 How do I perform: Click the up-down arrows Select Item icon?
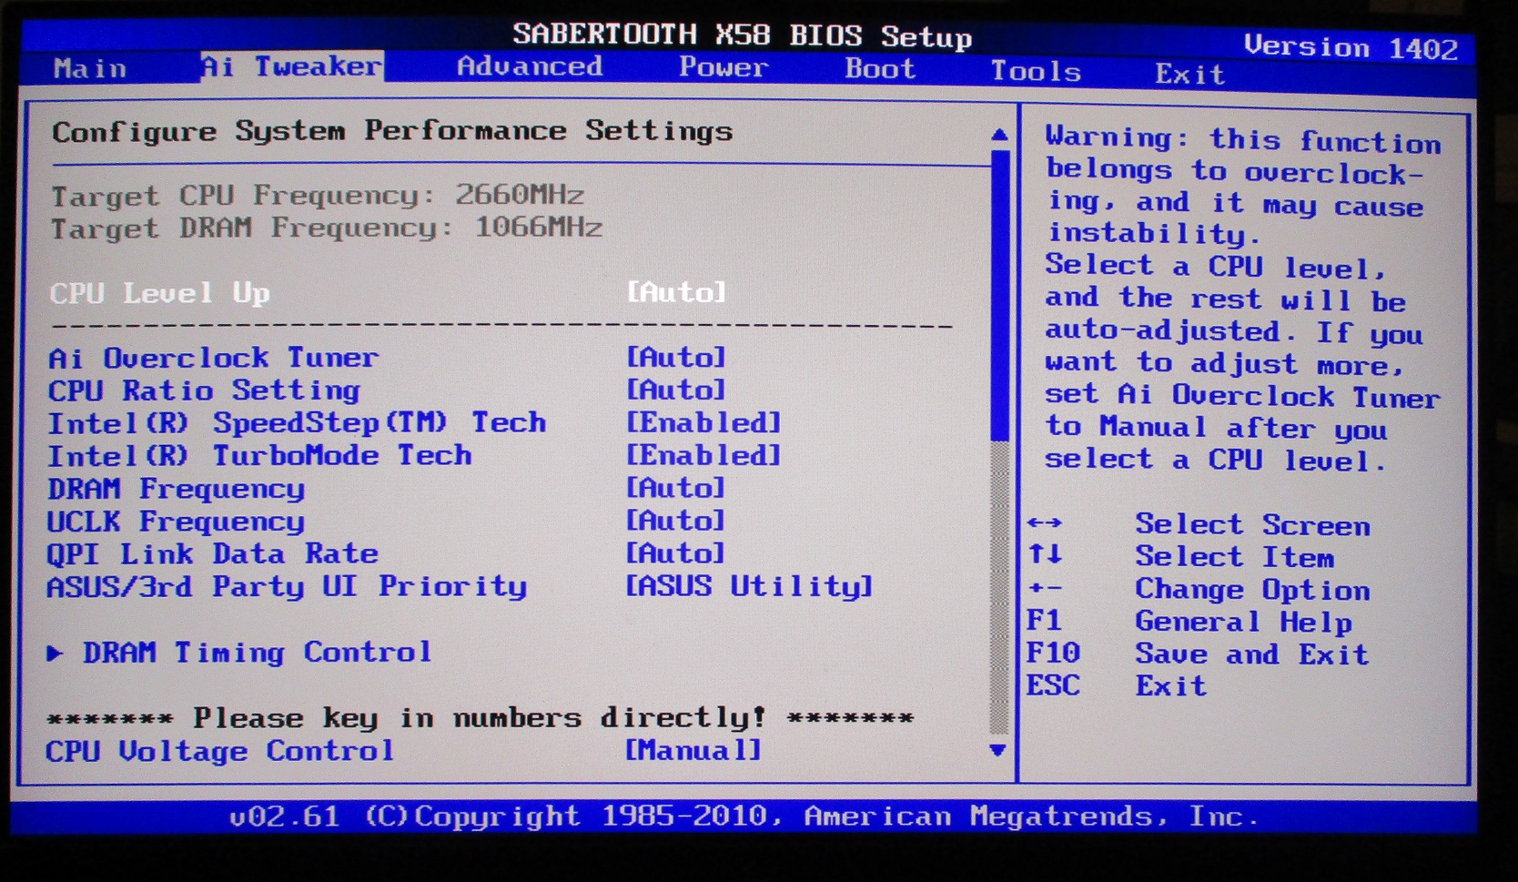pos(1045,554)
